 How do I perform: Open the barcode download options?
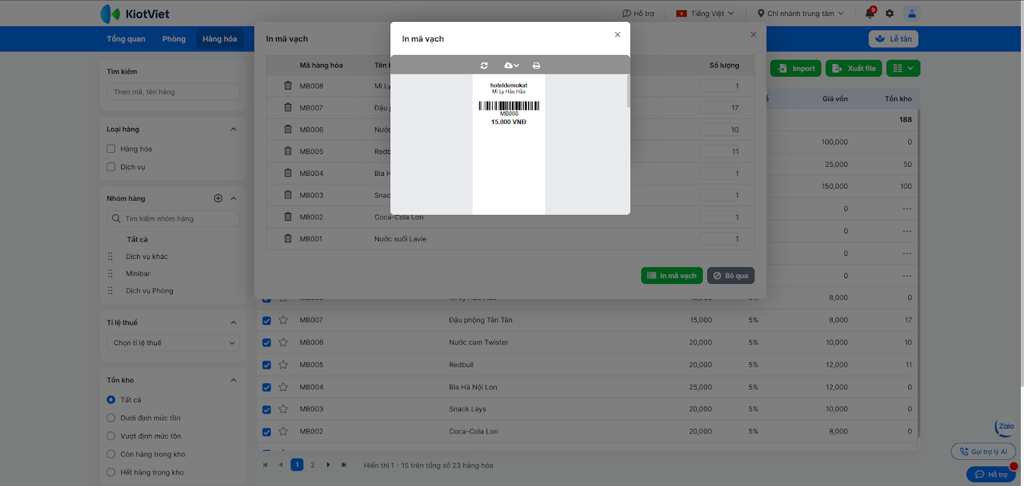(x=511, y=65)
